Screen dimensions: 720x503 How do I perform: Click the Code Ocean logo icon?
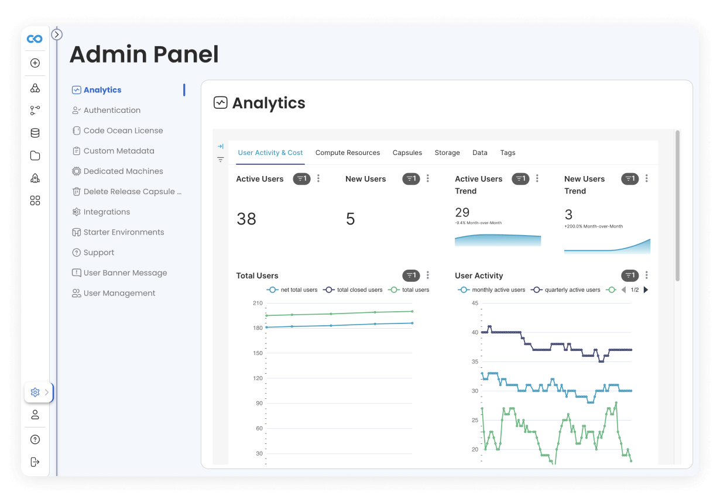(x=35, y=37)
